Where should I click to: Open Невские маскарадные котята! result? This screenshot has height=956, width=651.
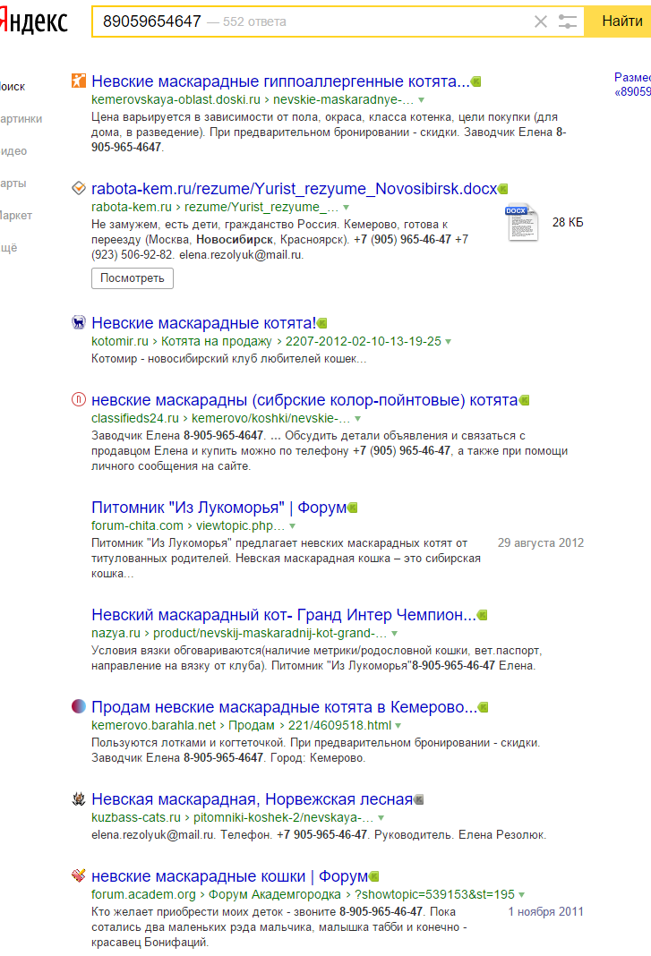tap(204, 323)
